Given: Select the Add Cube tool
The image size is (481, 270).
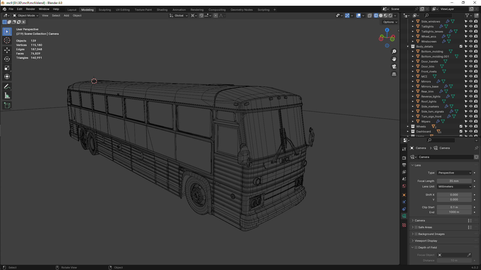Looking at the screenshot, I should tap(7, 105).
